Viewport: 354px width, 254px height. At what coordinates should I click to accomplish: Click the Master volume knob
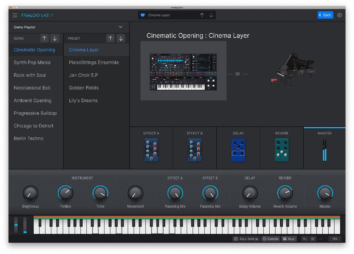click(x=325, y=193)
